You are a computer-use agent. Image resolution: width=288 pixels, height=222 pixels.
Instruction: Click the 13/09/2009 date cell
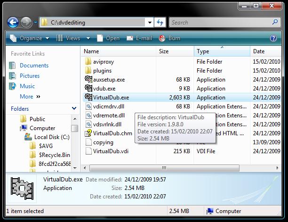pyautogui.click(x=266, y=142)
